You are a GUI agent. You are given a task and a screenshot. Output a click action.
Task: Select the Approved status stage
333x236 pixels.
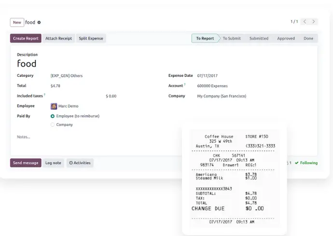286,39
